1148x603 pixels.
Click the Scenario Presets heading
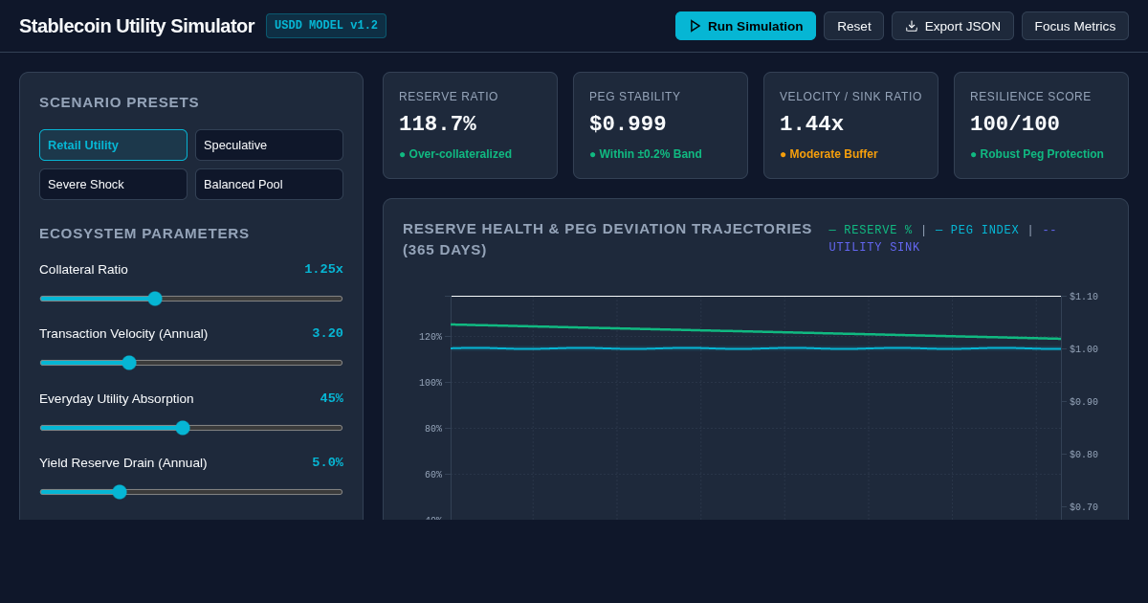coord(120,102)
